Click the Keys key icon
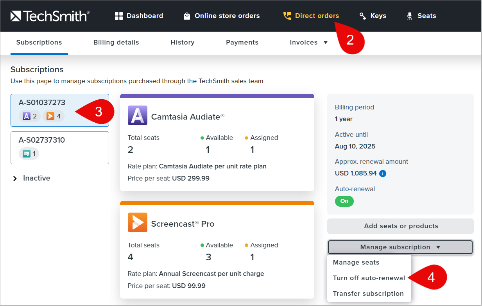482x306 pixels. (x=363, y=16)
